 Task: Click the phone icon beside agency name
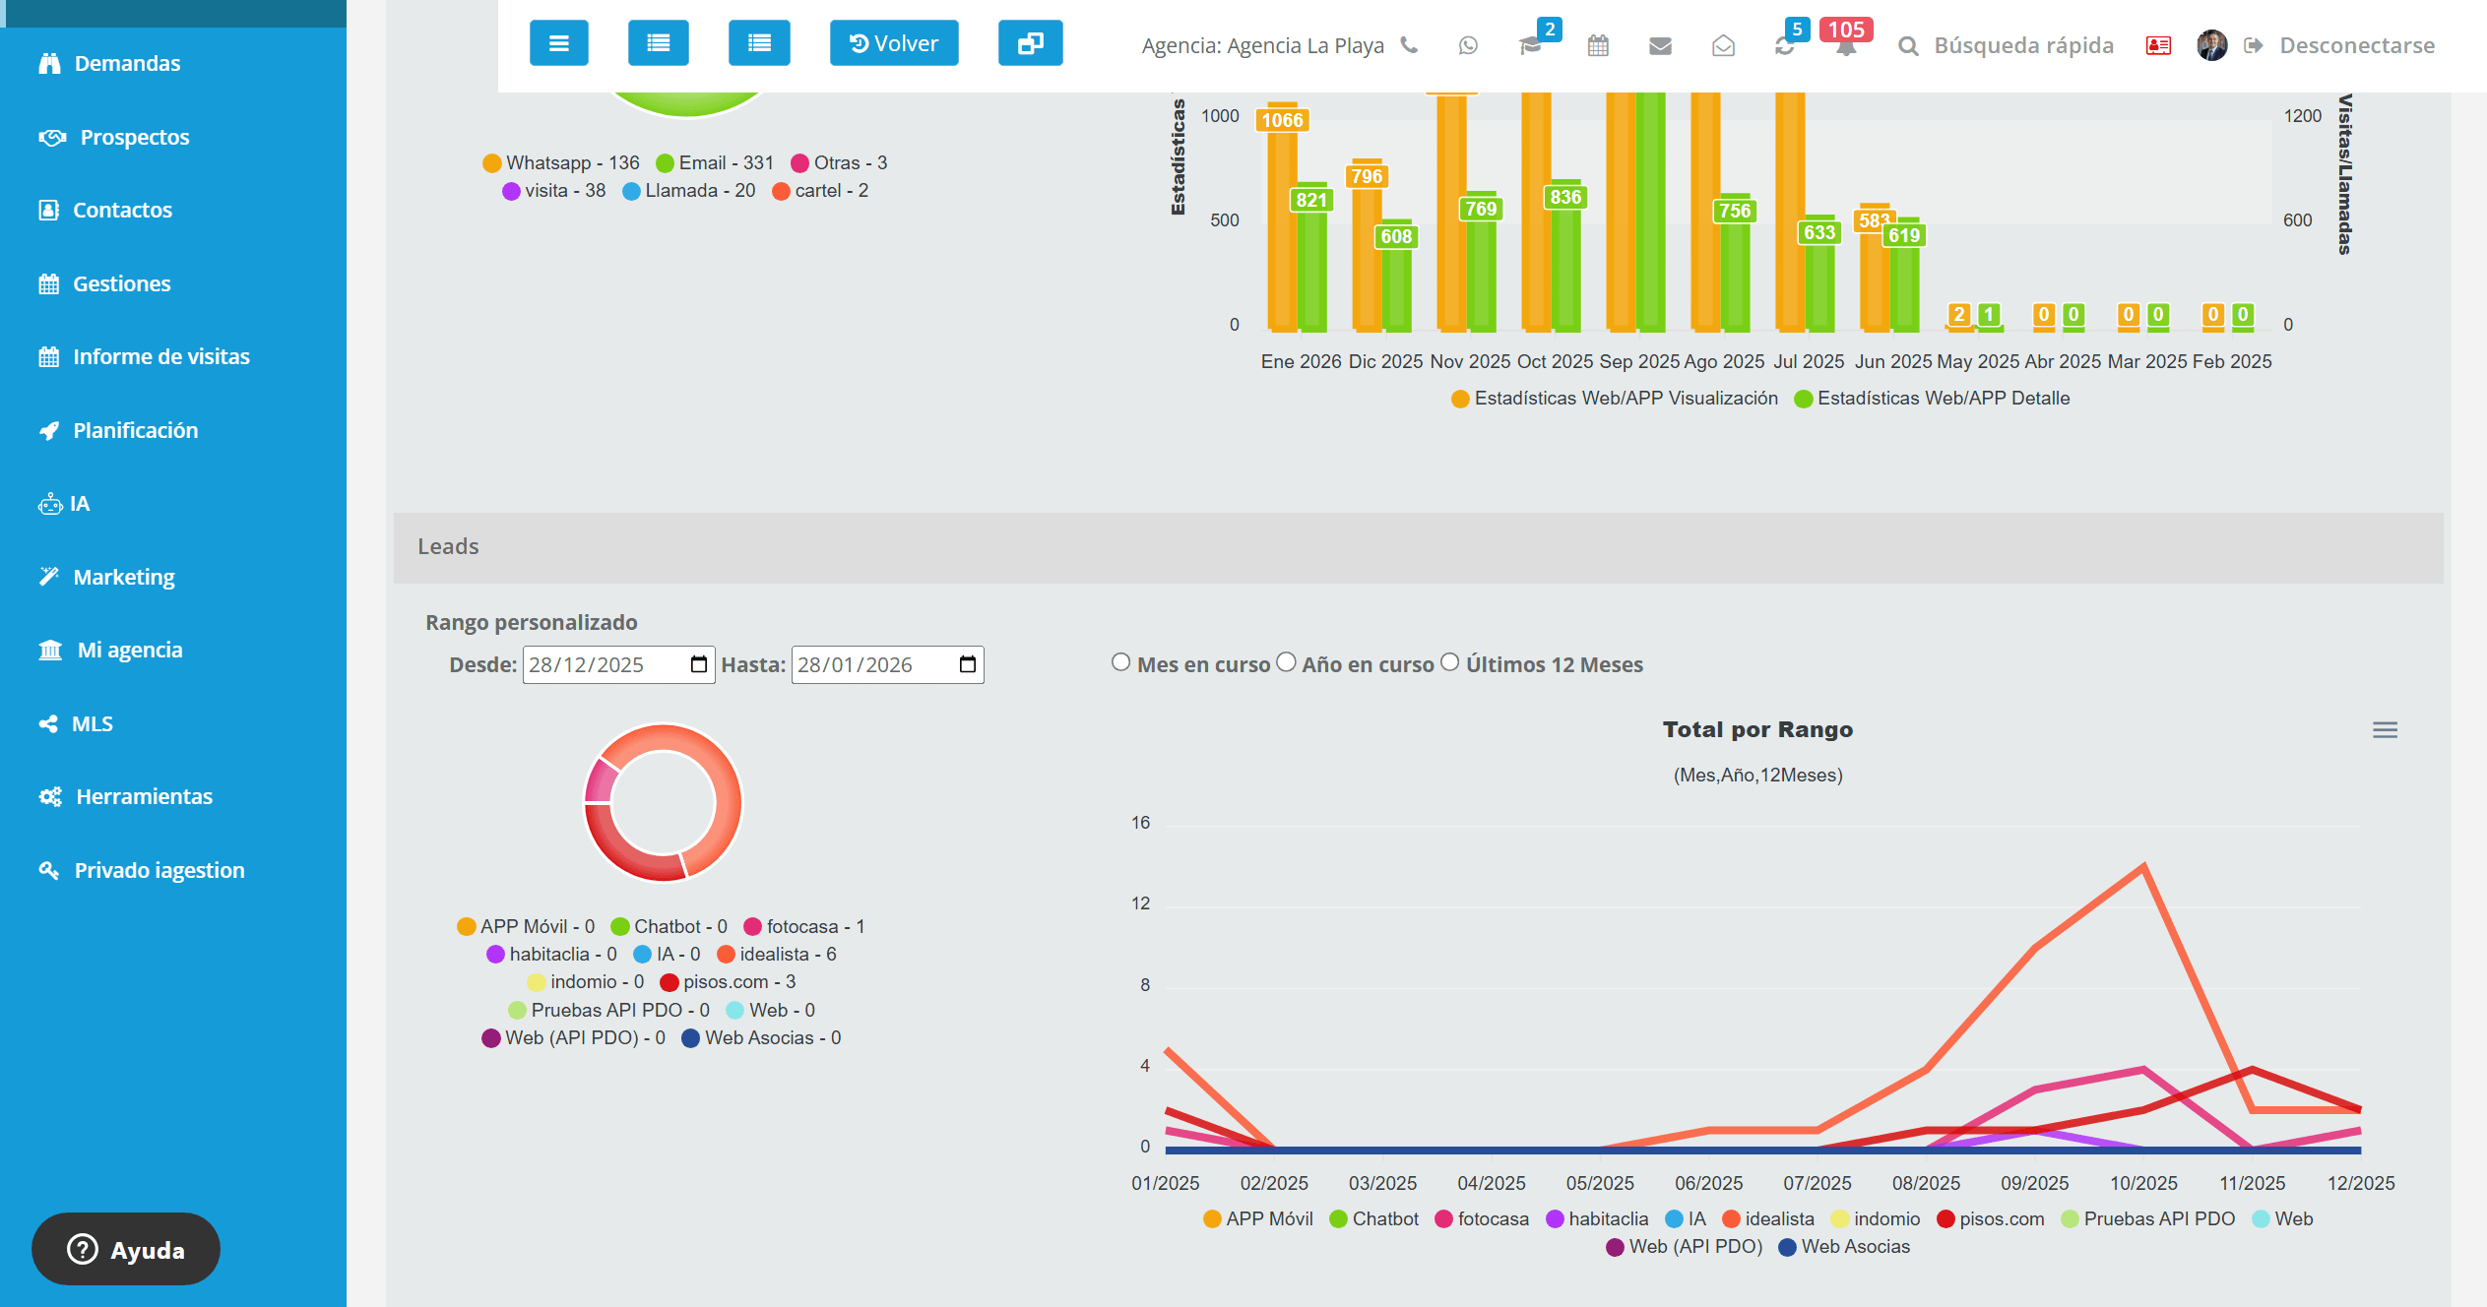pyautogui.click(x=1409, y=45)
